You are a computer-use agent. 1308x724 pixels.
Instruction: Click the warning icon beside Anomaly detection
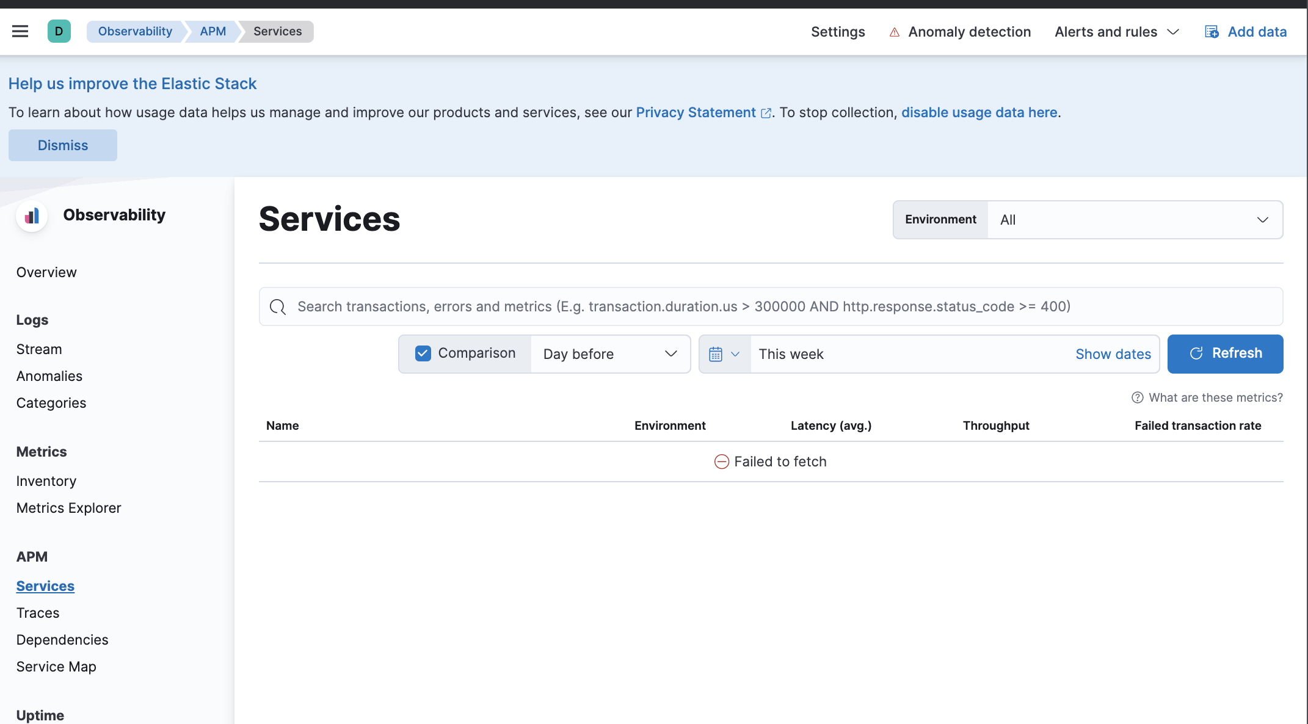894,32
